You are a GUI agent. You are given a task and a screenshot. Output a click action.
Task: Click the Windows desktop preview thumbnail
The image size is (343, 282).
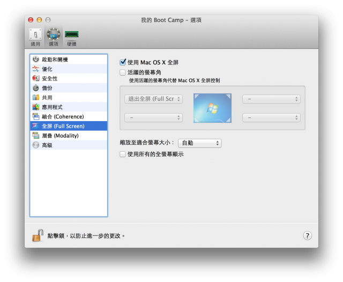(x=212, y=108)
